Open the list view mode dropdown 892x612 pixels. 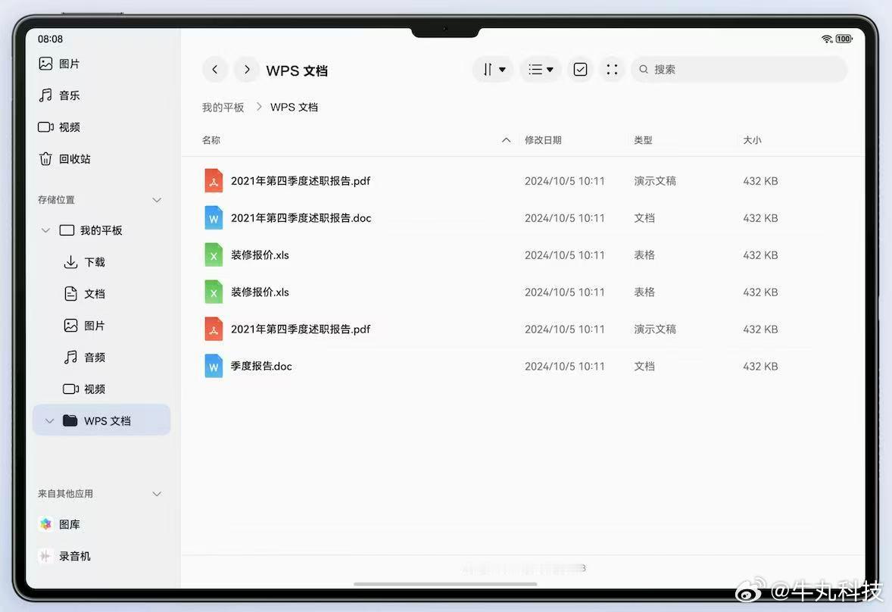[x=541, y=70]
